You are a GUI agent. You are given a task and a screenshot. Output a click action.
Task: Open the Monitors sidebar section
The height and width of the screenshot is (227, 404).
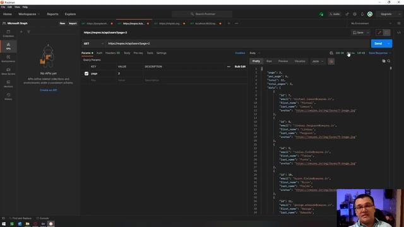[8, 84]
